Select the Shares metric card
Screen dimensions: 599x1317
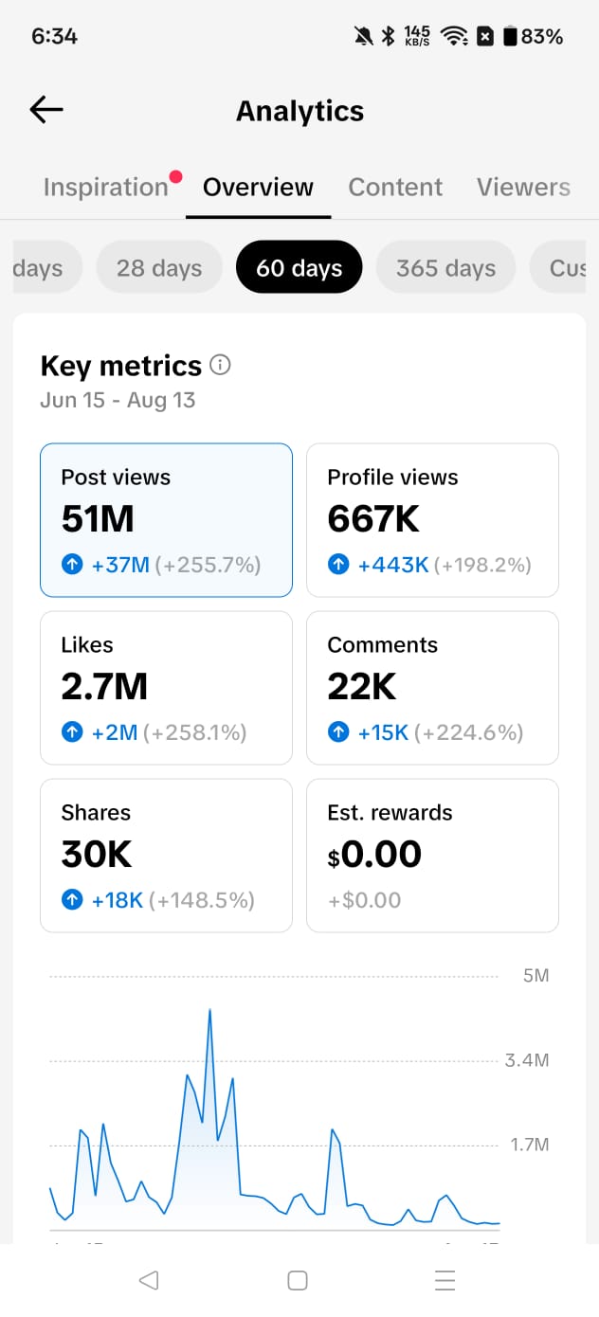point(166,856)
